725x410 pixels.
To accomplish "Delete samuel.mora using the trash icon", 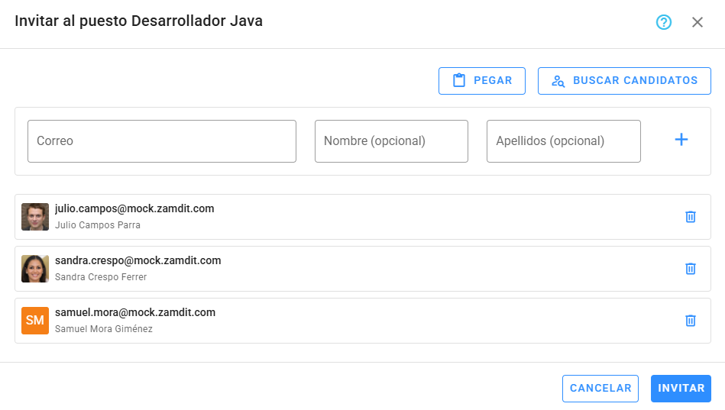I will click(x=691, y=321).
